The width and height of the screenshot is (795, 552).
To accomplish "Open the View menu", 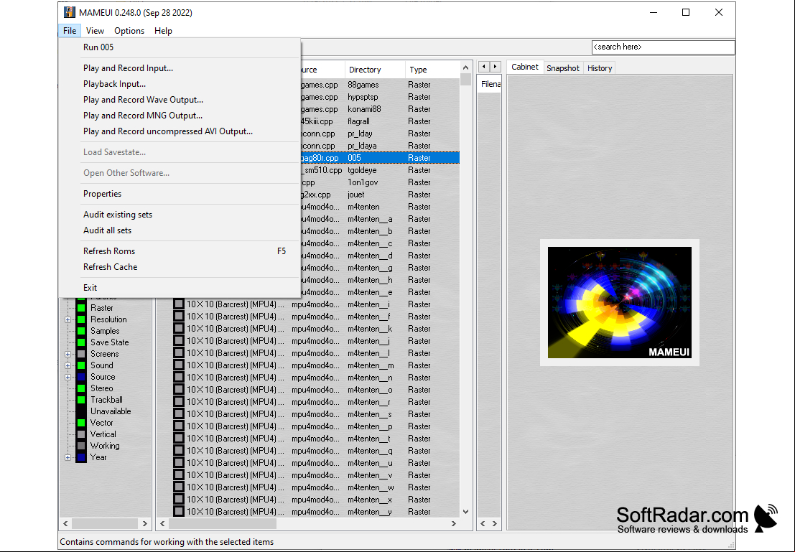I will tap(95, 30).
